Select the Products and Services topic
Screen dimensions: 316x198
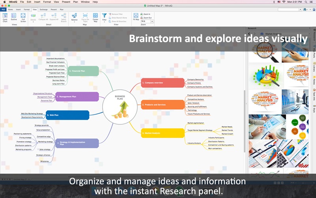pyautogui.click(x=163, y=105)
